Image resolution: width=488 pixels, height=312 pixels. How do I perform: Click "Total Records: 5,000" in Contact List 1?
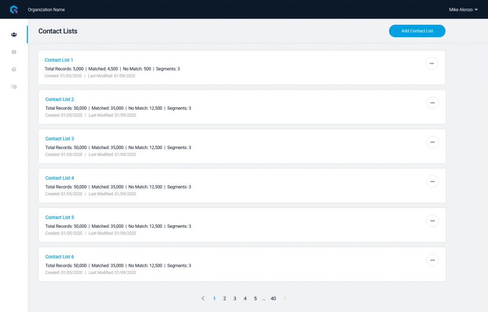click(x=64, y=69)
